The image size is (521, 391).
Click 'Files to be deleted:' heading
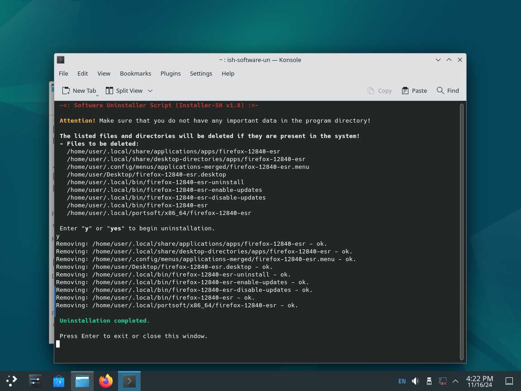99,143
